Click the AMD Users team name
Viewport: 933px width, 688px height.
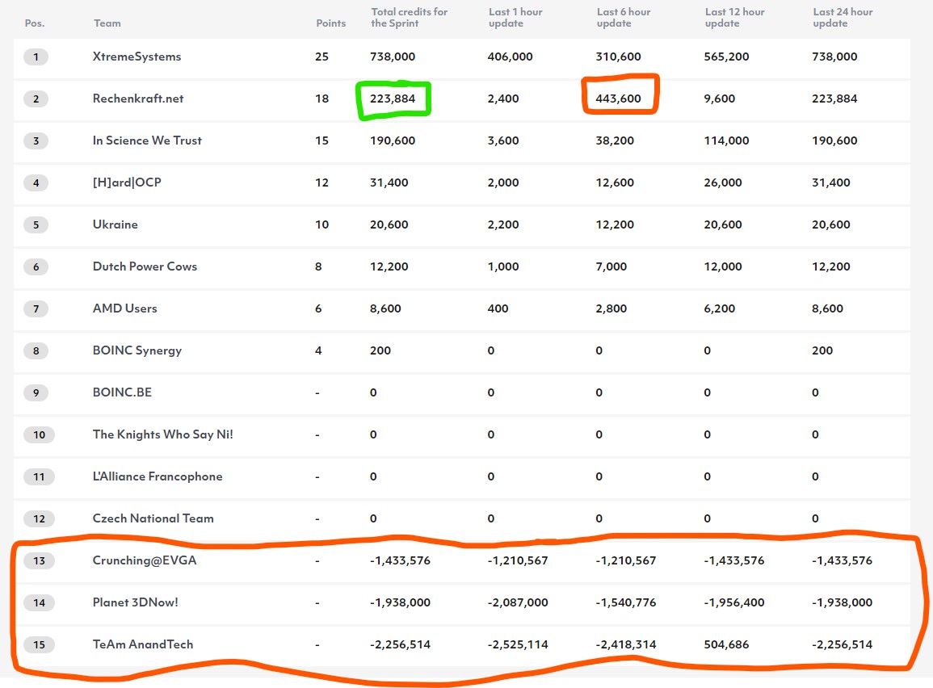(x=125, y=308)
